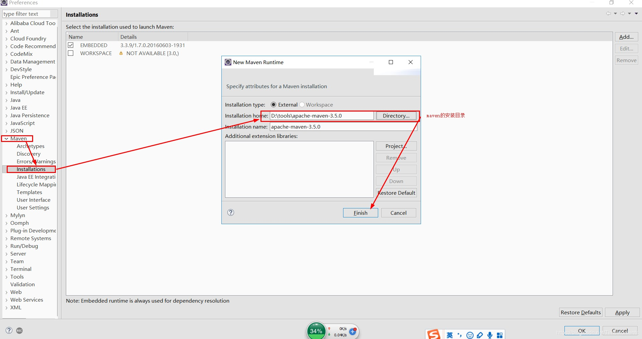
Task: Expand the Java EE tree node
Action: [6, 108]
